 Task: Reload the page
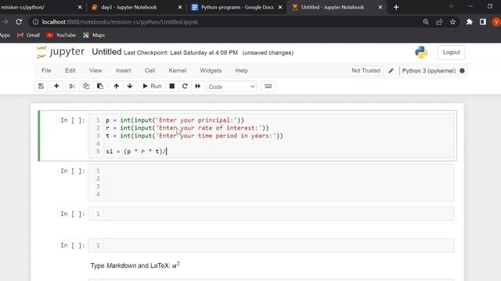click(19, 22)
